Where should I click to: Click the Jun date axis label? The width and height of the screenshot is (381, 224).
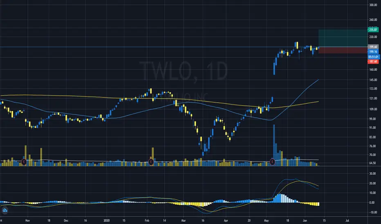click(x=305, y=221)
